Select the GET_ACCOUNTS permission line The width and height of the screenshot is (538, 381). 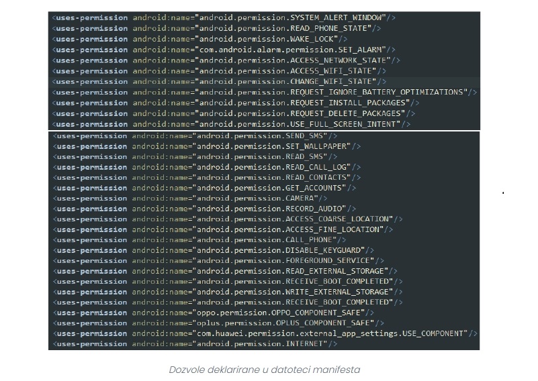(204, 188)
